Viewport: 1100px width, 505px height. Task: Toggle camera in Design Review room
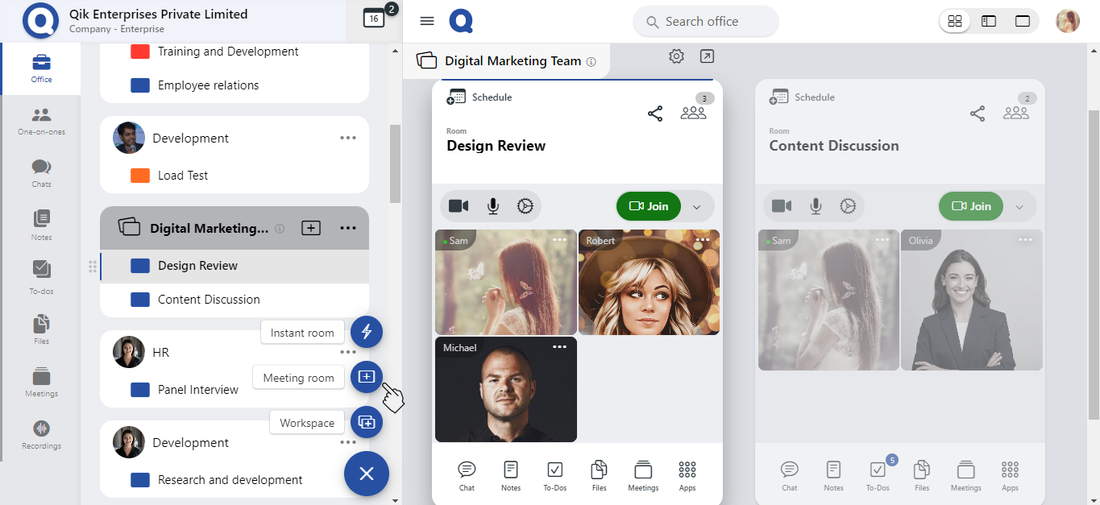[459, 206]
